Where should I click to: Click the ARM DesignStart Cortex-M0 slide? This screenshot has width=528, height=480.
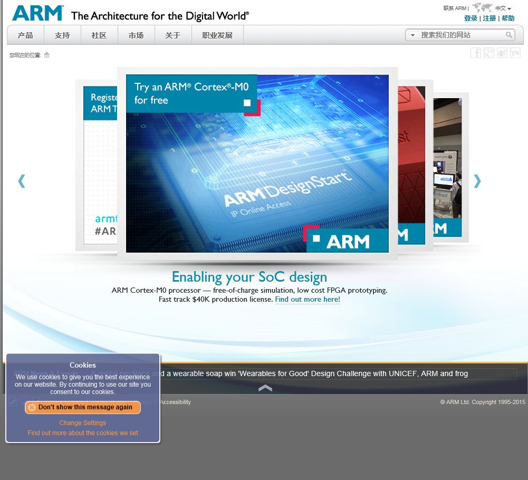coord(257,164)
